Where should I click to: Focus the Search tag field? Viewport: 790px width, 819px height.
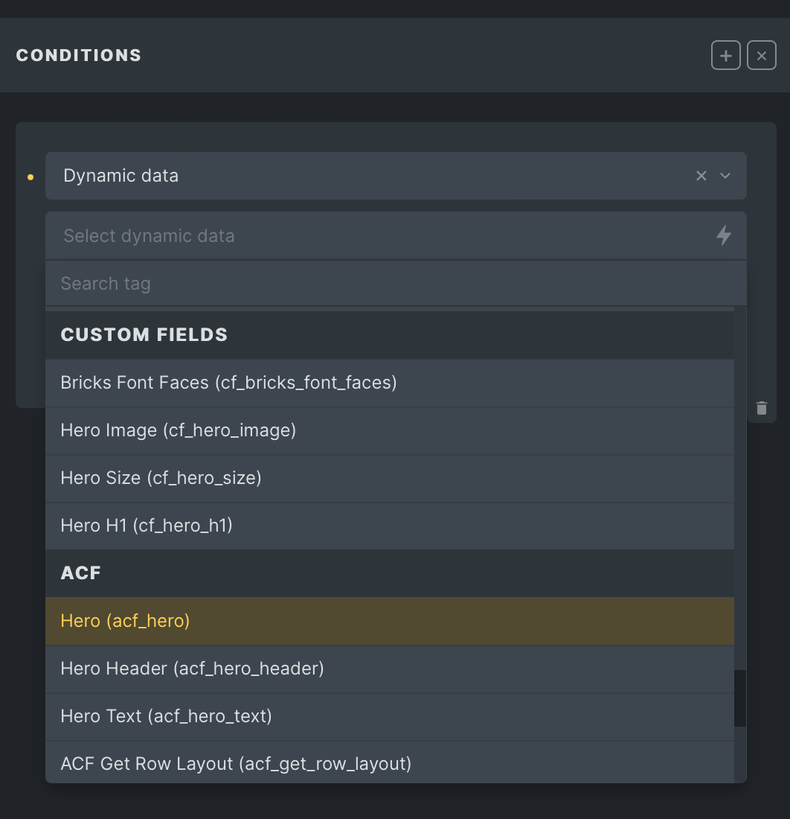tap(396, 284)
